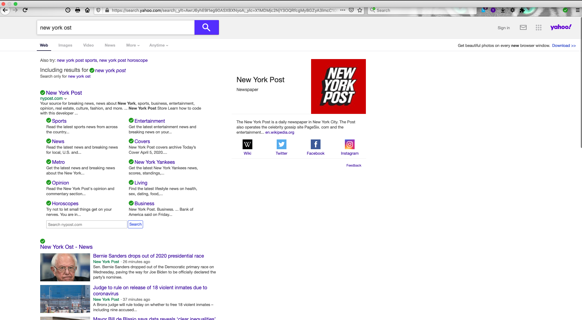Click the blue container extension icon with badge
The height and width of the screenshot is (320, 582).
483,10
